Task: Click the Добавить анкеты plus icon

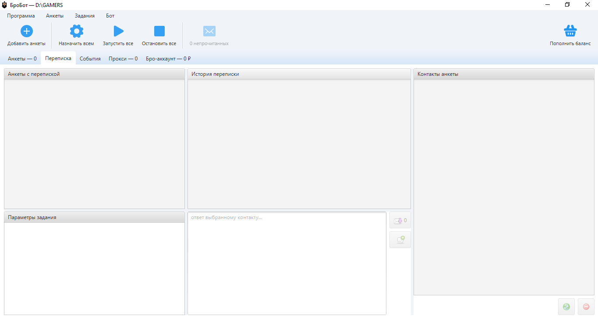Action: coord(27,31)
